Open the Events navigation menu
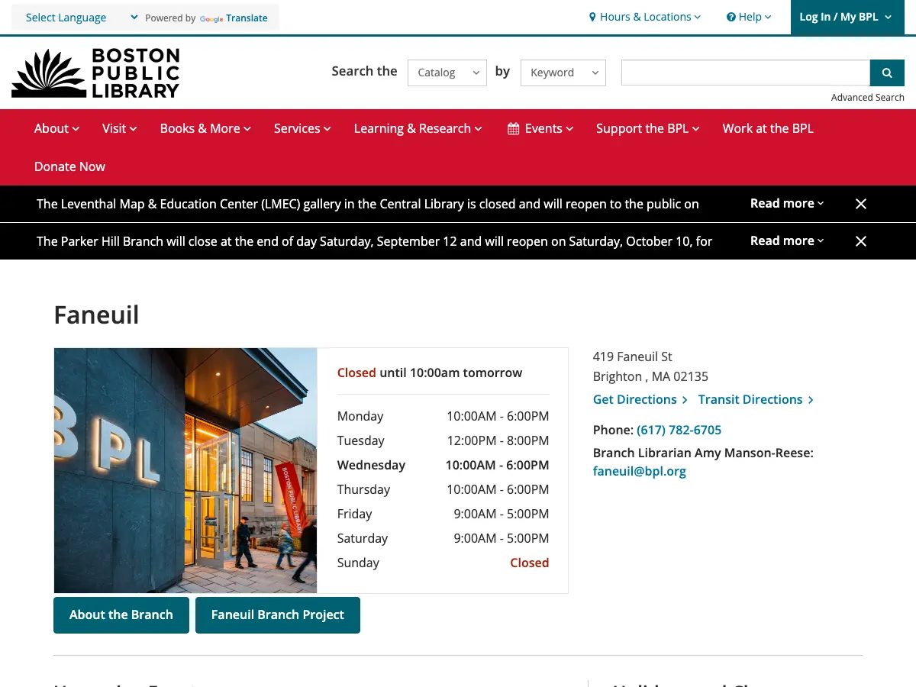 pyautogui.click(x=540, y=128)
